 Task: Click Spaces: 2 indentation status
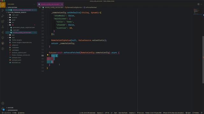click(100, 113)
